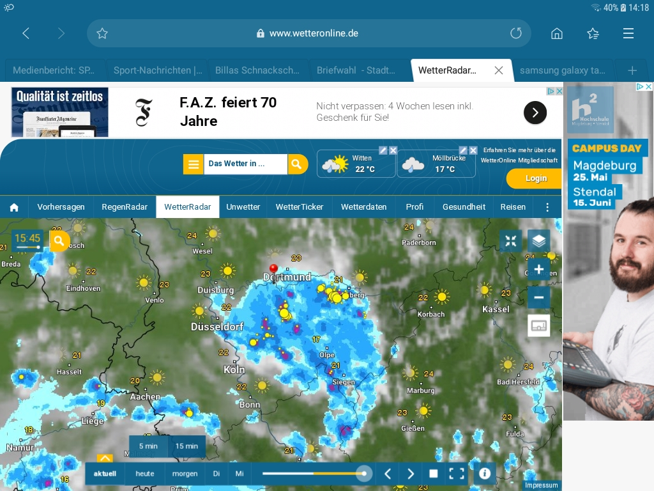
Task: Edit the Witten favorite location
Action: (383, 150)
